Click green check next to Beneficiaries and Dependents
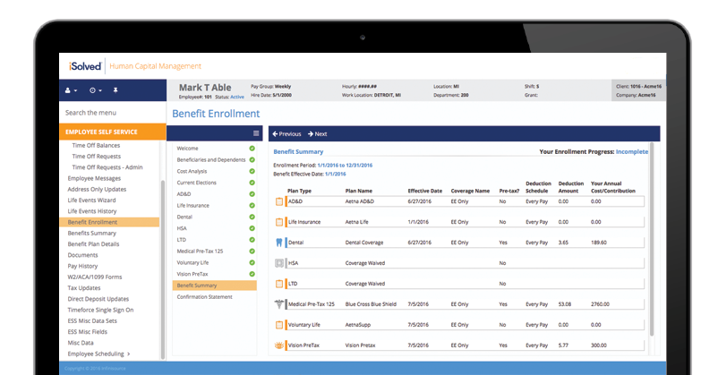Screen dimensions: 718x375 252,160
